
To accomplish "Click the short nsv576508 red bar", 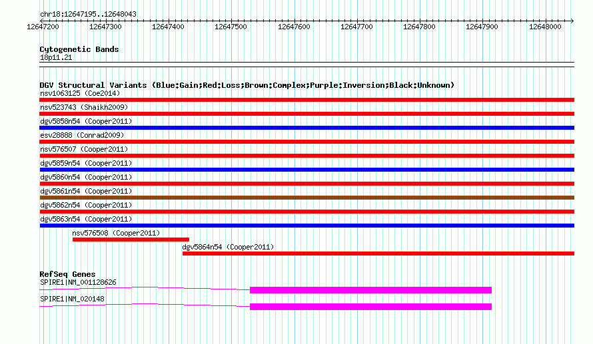I will [131, 240].
